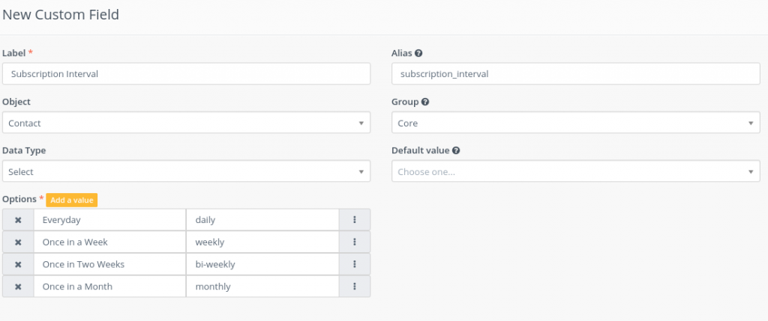Screen dimensions: 768x321
Task: Click the Add a value button
Action: [x=71, y=201]
